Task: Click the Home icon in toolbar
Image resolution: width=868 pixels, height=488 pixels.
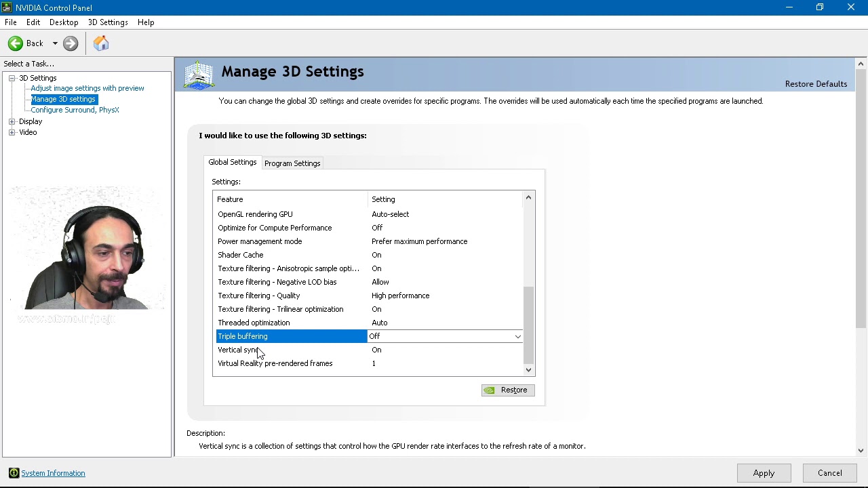Action: coord(101,43)
